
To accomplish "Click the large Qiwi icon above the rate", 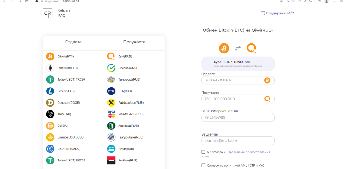I will point(252,48).
